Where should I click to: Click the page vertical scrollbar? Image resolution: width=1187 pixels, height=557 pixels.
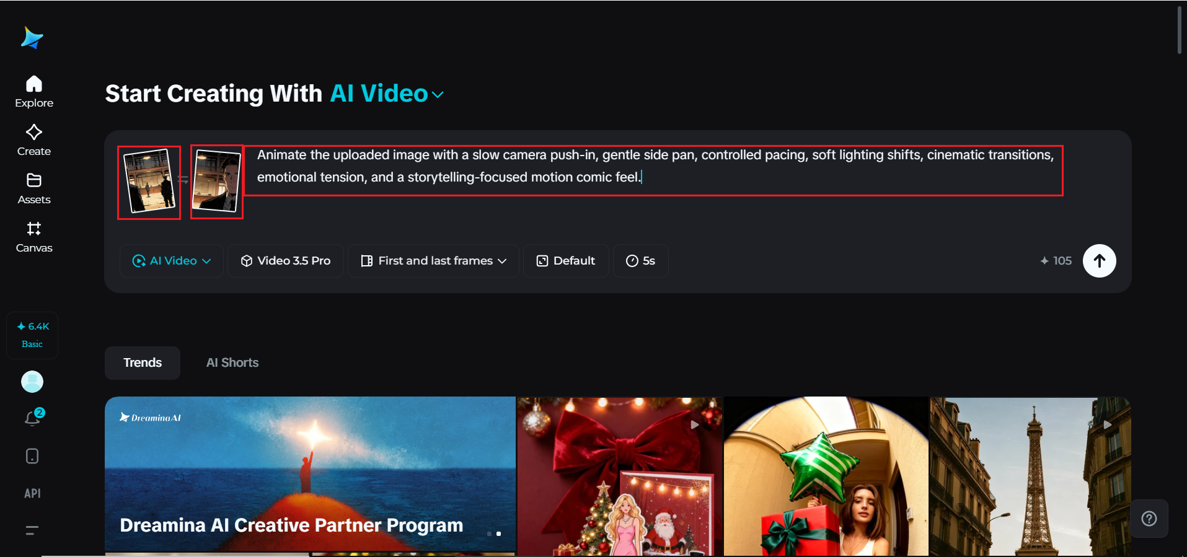pos(1180,30)
